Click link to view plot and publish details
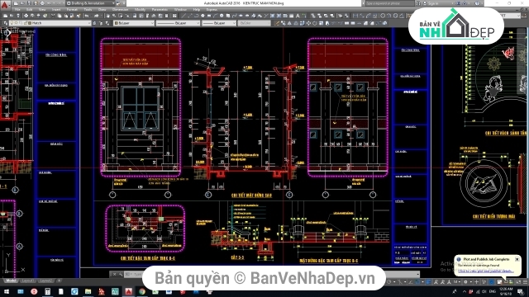 click(x=486, y=271)
